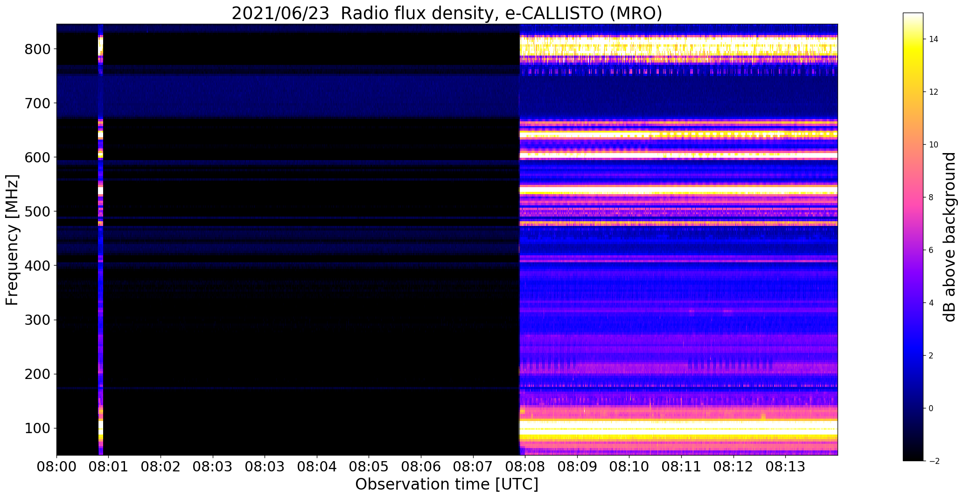Click the plot title "2021/06/23 Radio flux density, e-CALLISTO (MRO)"
This screenshot has width=964, height=498.
[x=447, y=13]
